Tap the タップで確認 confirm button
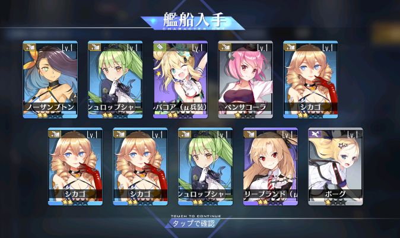This screenshot has width=400, height=238. coord(193,224)
